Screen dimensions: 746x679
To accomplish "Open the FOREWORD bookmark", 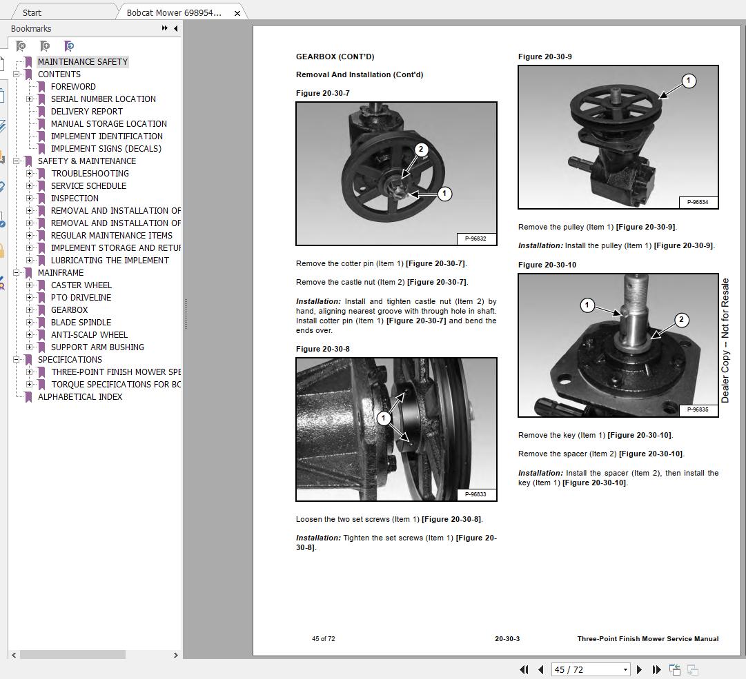I will [73, 86].
